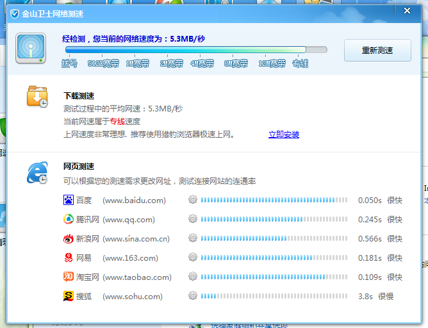Click the blue network signal icon

click(x=31, y=48)
